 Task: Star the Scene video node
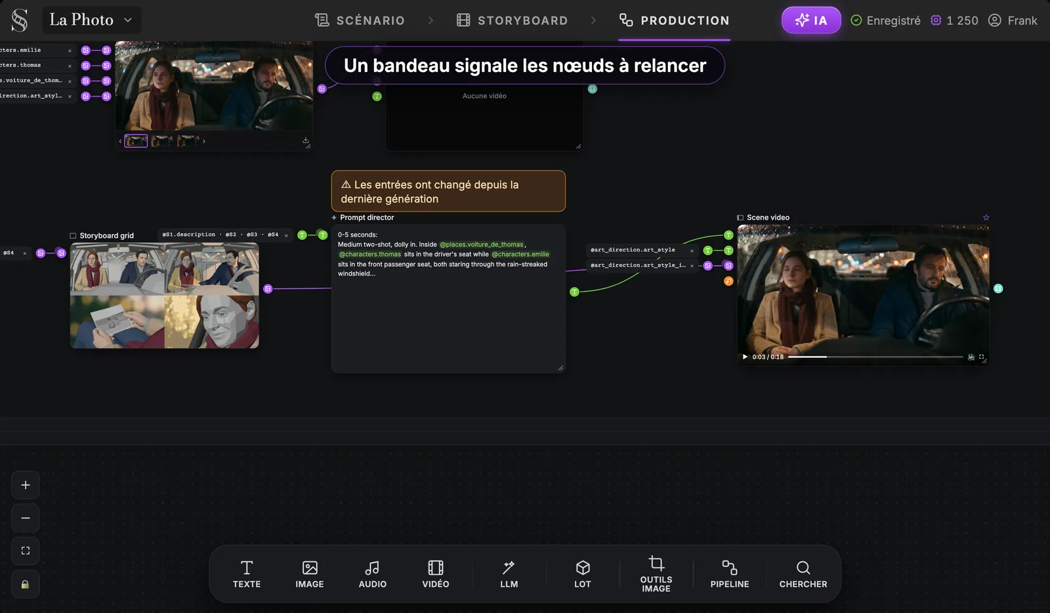click(x=986, y=218)
